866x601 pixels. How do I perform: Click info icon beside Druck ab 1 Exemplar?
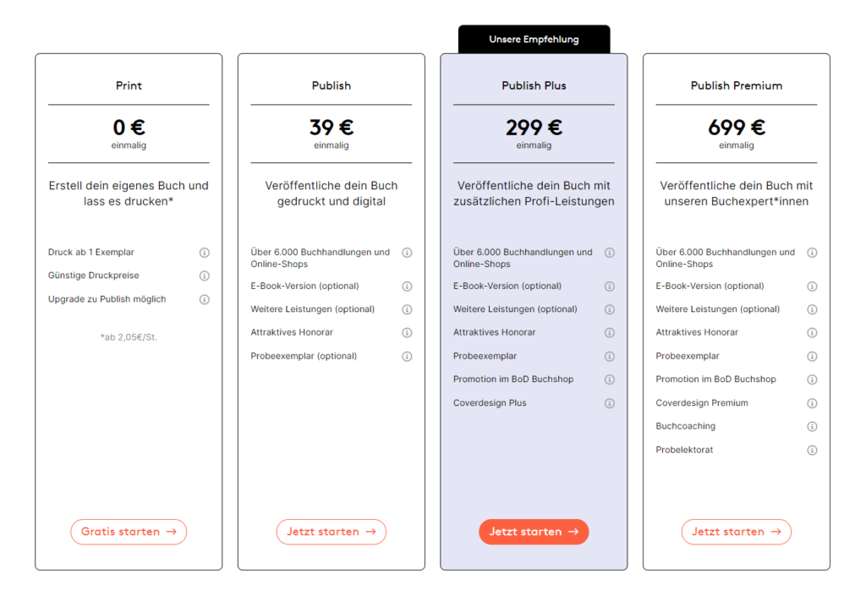pos(205,253)
